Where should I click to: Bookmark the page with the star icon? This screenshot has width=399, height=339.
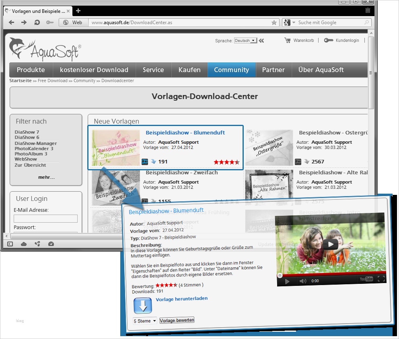274,23
